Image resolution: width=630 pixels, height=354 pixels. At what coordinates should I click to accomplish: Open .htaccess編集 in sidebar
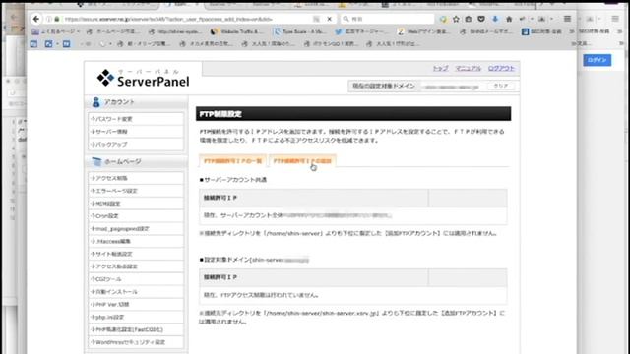point(136,241)
